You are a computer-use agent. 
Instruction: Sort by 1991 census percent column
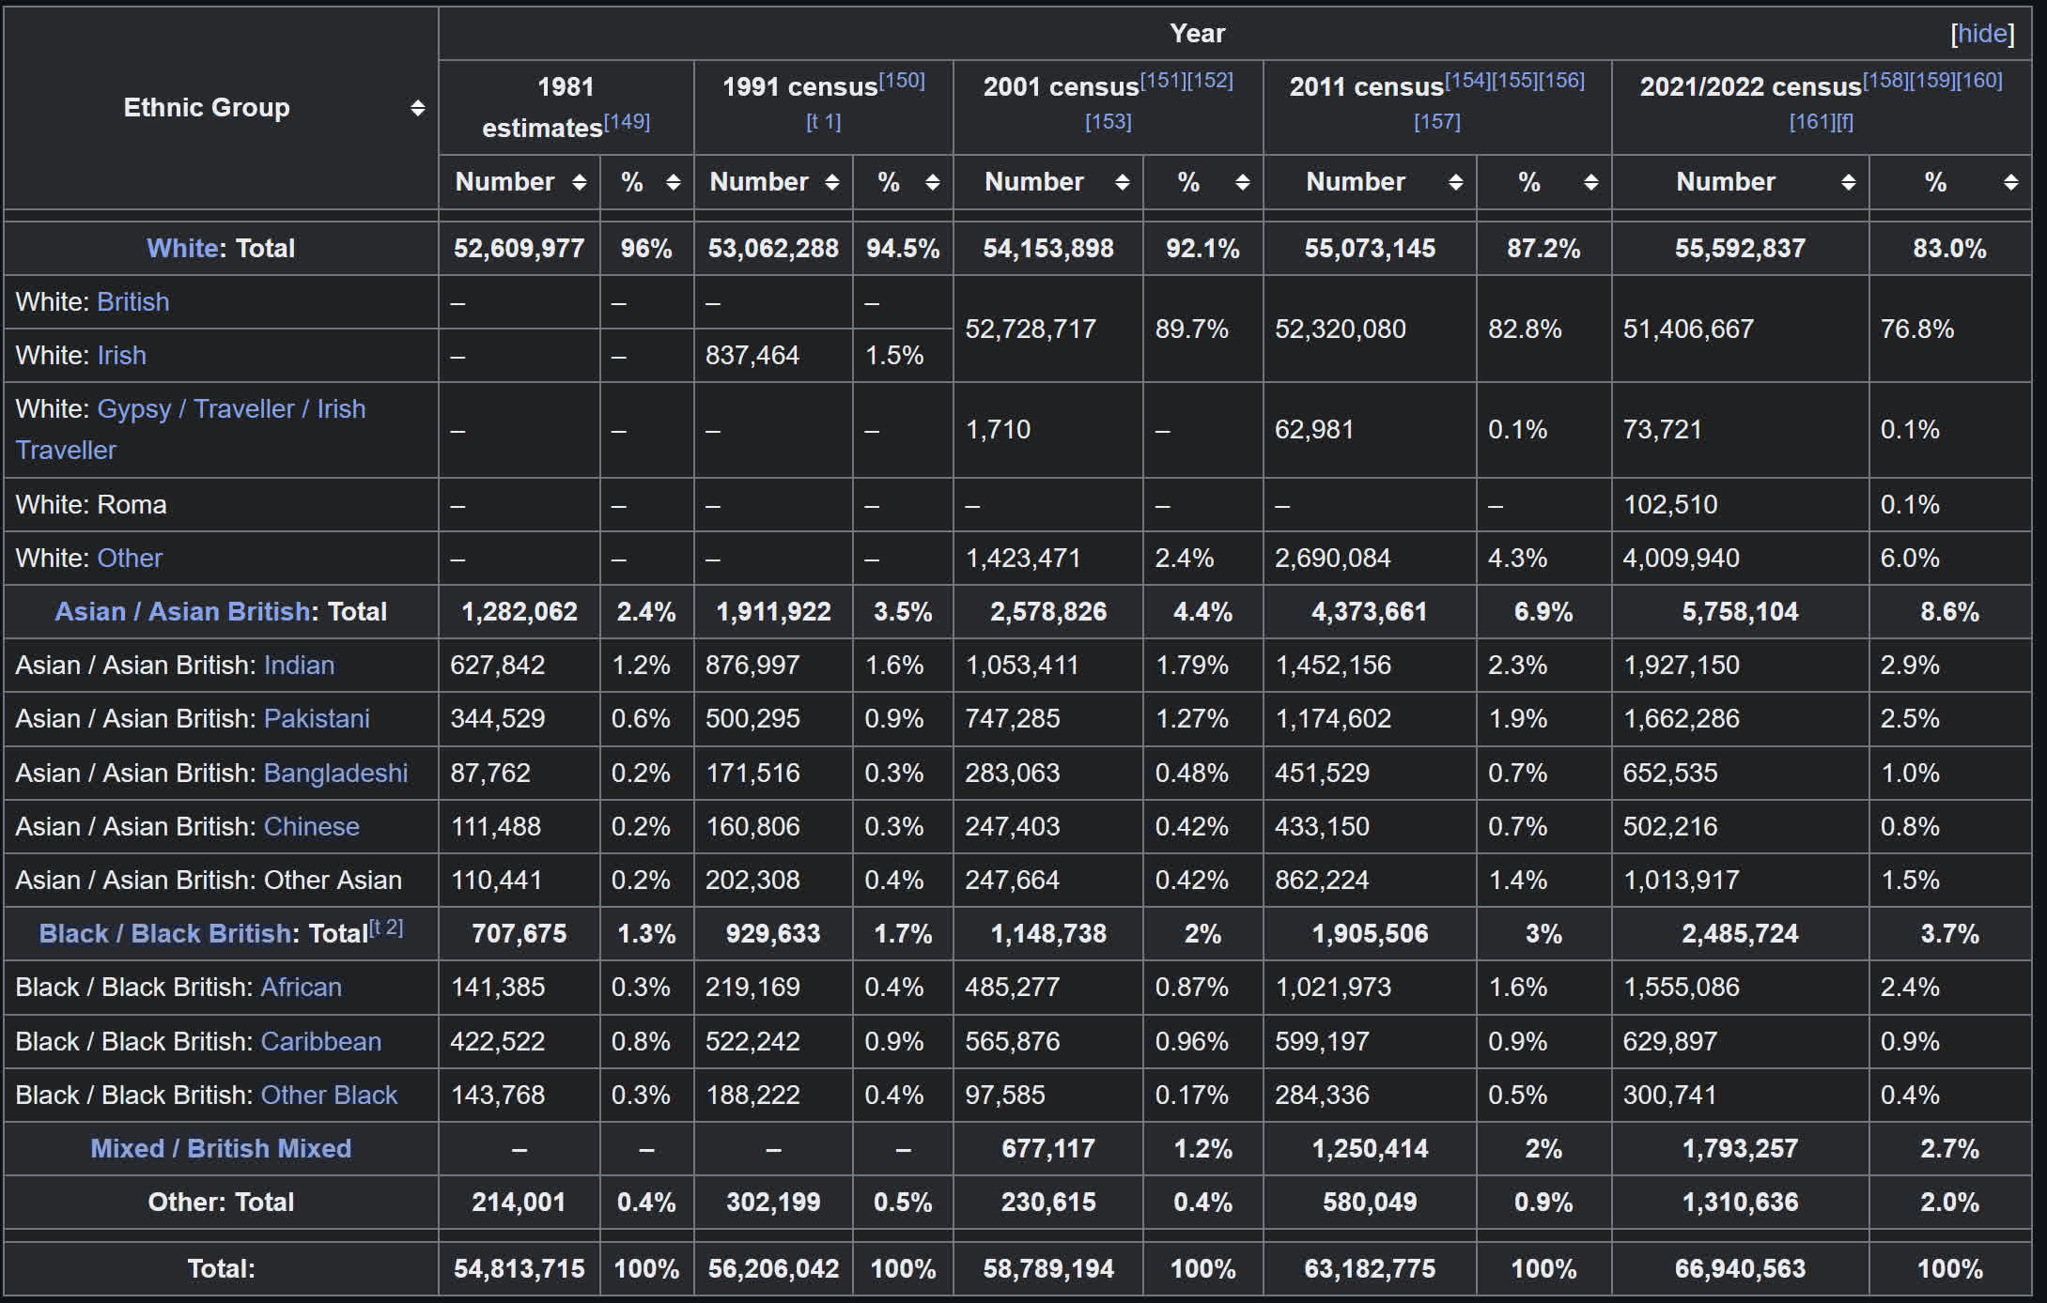[932, 182]
